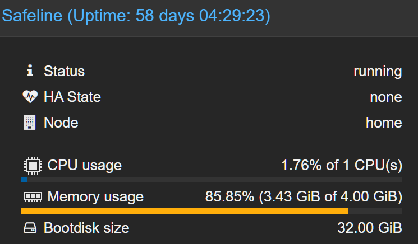Click the Node building icon
Screen dimensions: 418x244
(x=29, y=123)
